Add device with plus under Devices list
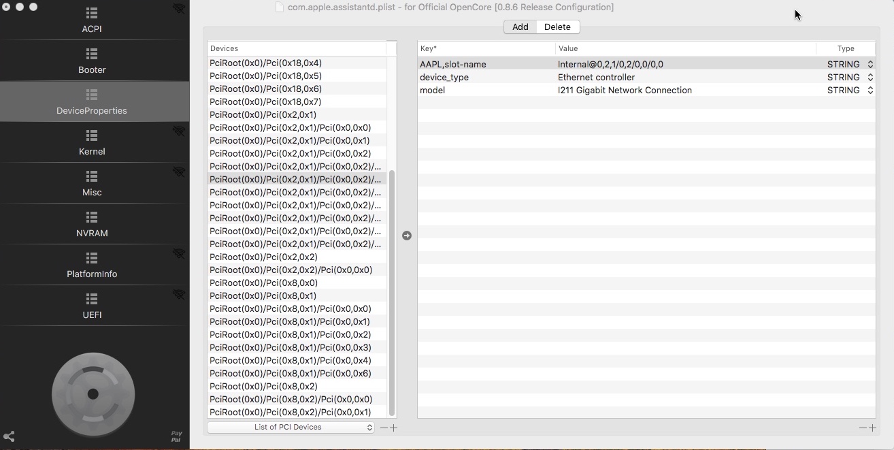 (393, 428)
